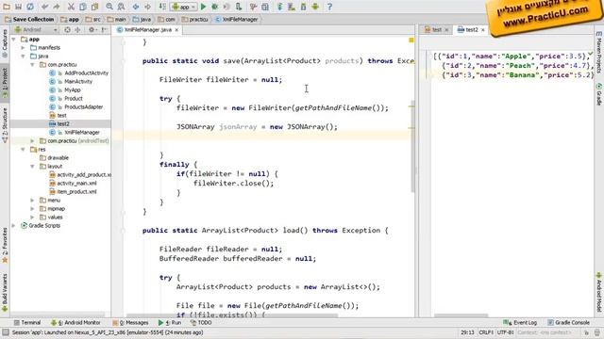Close the XmlFileManager.java tab

pos(176,30)
